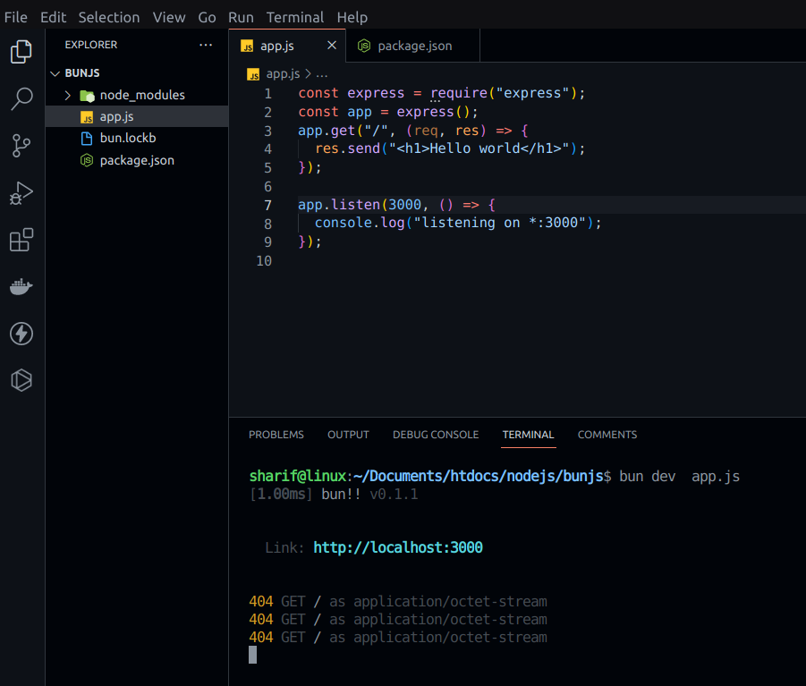Click the first 404 GET terminal line
Viewport: 806px width, 686px height.
398,602
